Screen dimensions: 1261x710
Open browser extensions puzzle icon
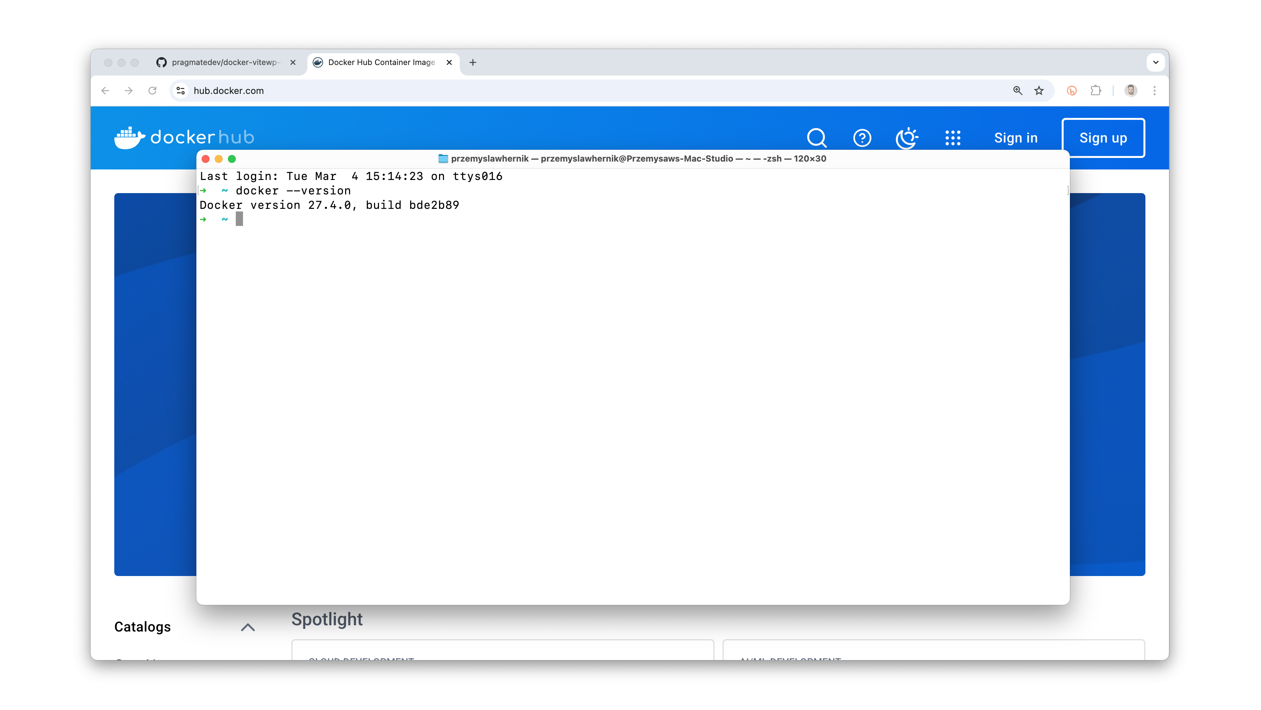[1095, 91]
